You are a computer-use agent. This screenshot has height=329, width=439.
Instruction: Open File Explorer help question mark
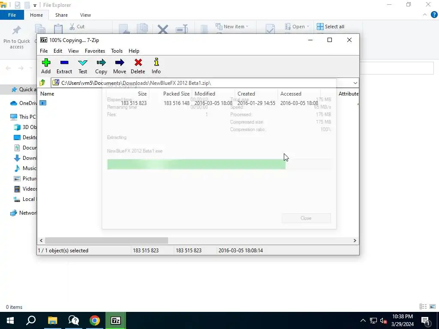[x=434, y=15]
